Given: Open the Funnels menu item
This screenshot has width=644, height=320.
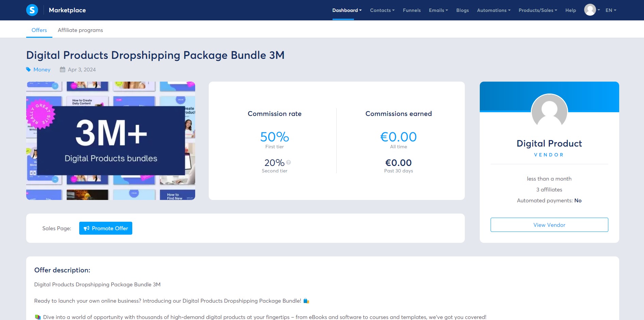Looking at the screenshot, I should point(411,10).
